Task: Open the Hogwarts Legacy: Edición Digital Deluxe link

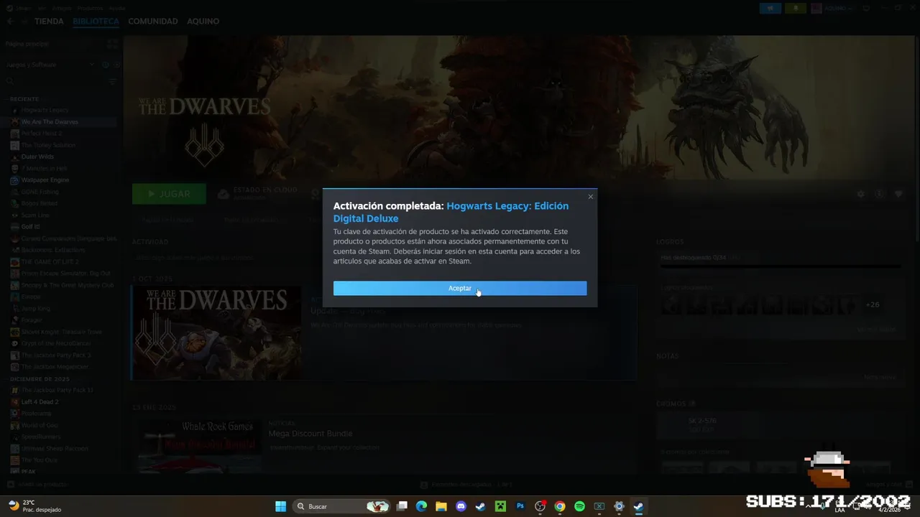Action: [451, 212]
